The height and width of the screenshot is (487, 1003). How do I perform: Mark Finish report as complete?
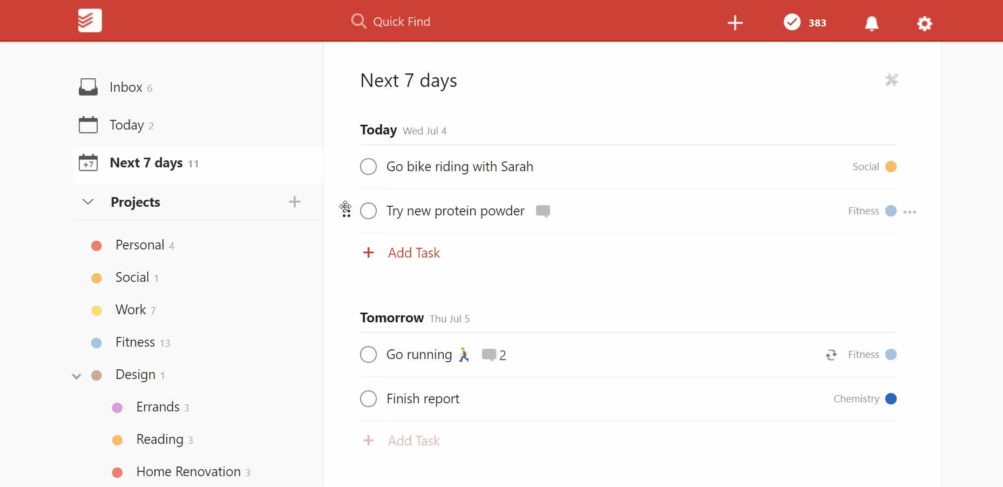pos(368,399)
